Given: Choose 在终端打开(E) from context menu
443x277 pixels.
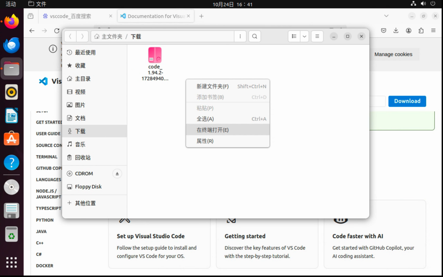Looking at the screenshot, I should (x=228, y=130).
